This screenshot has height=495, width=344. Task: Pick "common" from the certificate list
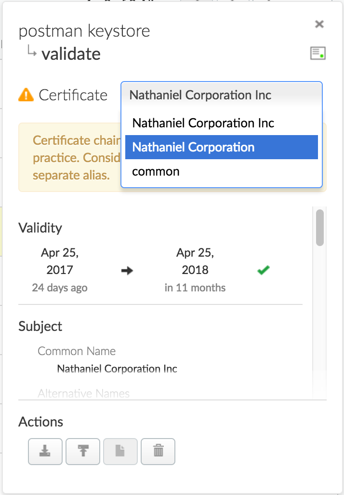[x=156, y=171]
